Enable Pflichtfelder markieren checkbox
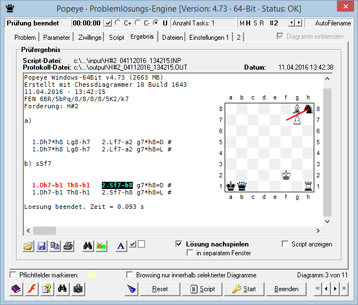Screen dimensions: 358x305 [13, 275]
